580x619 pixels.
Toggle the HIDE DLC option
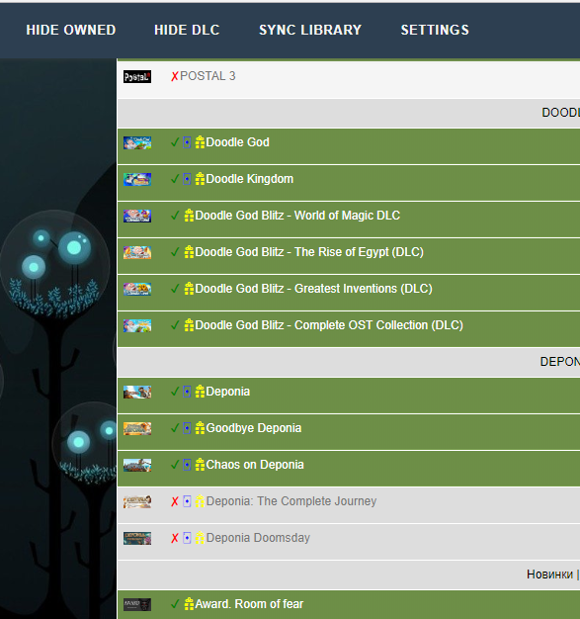(187, 30)
